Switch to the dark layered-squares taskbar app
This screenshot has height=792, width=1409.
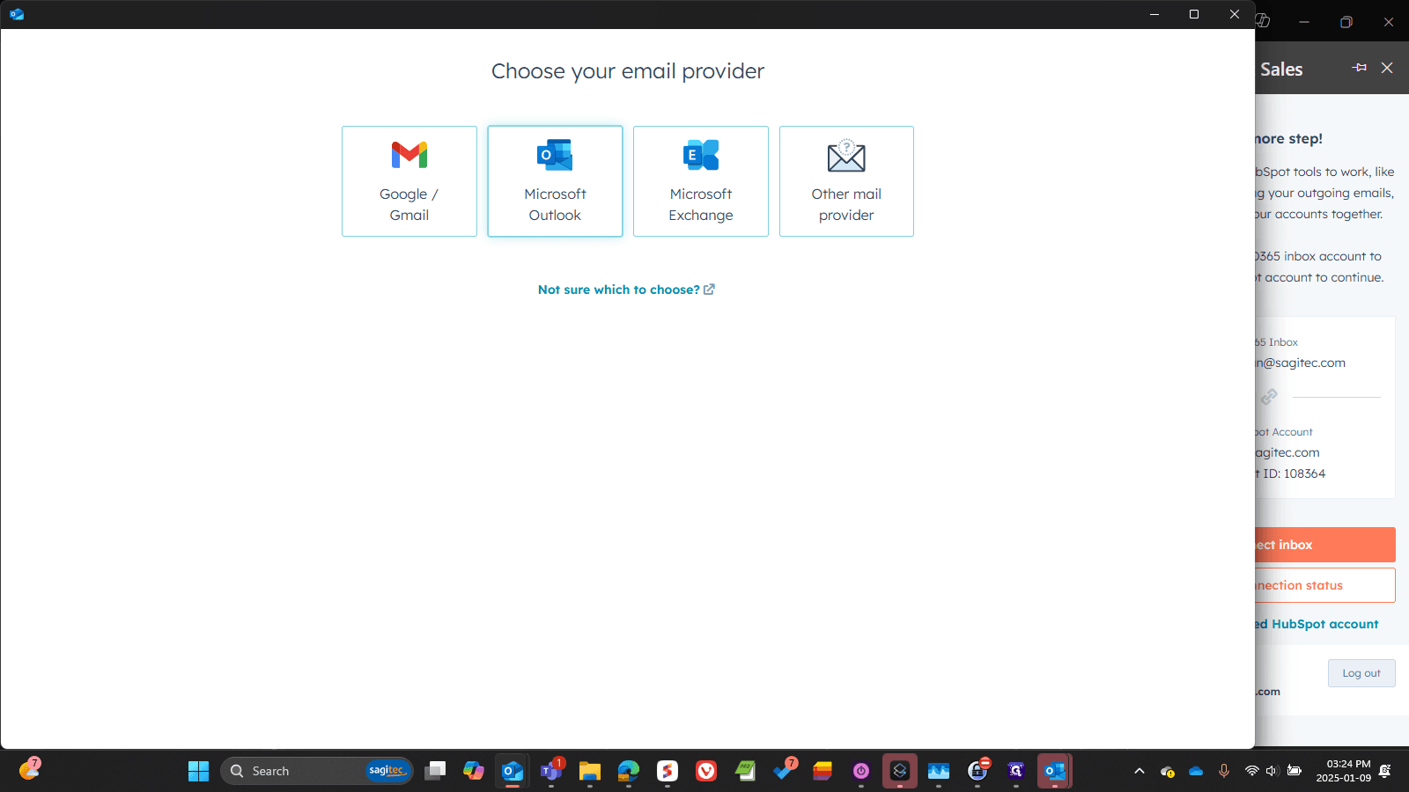coord(900,771)
